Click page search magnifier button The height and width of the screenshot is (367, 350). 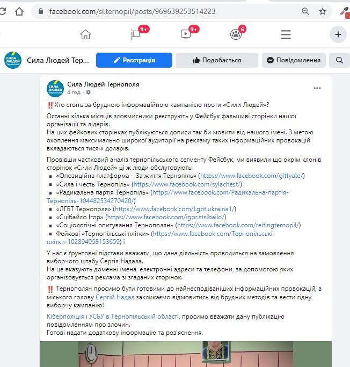point(339,60)
